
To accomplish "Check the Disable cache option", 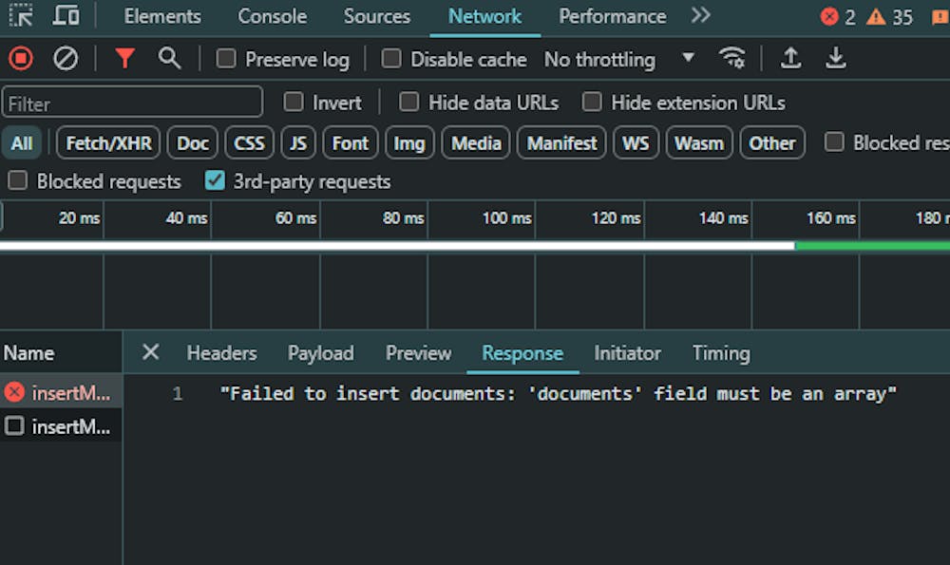I will click(391, 59).
